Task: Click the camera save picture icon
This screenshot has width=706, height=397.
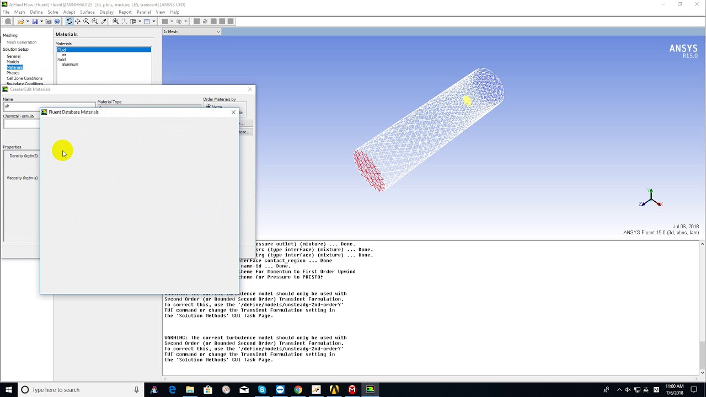Action: click(x=49, y=22)
